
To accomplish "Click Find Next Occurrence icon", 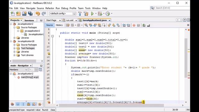I will tap(95, 25).
